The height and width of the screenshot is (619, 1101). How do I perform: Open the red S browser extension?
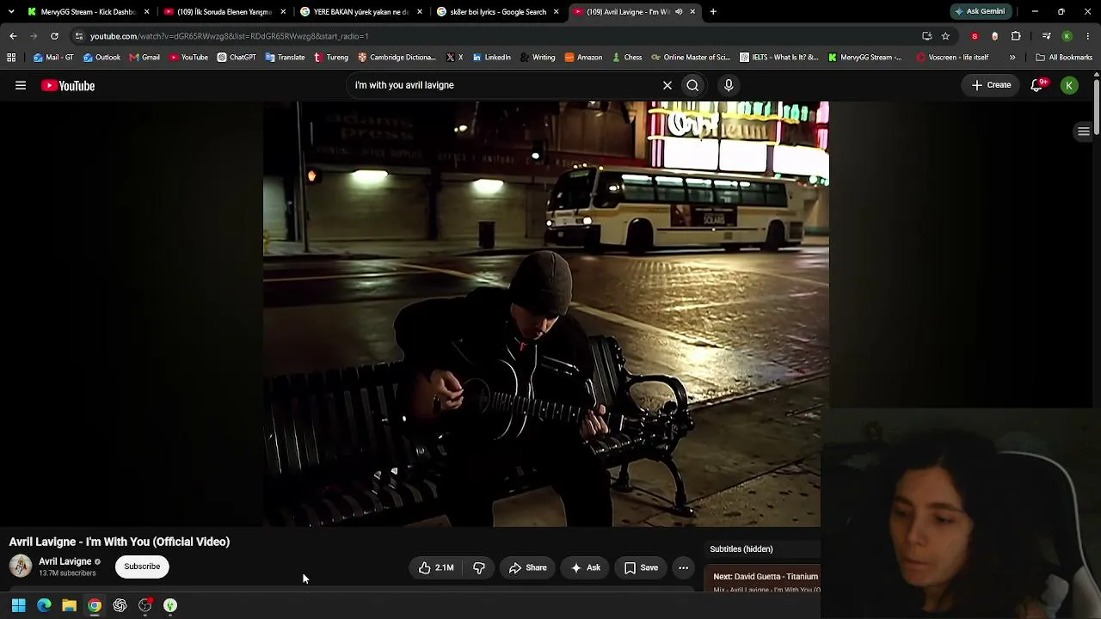[x=975, y=36]
